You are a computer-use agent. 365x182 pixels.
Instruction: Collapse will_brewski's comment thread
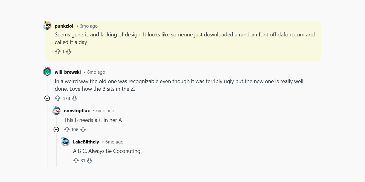pyautogui.click(x=47, y=98)
